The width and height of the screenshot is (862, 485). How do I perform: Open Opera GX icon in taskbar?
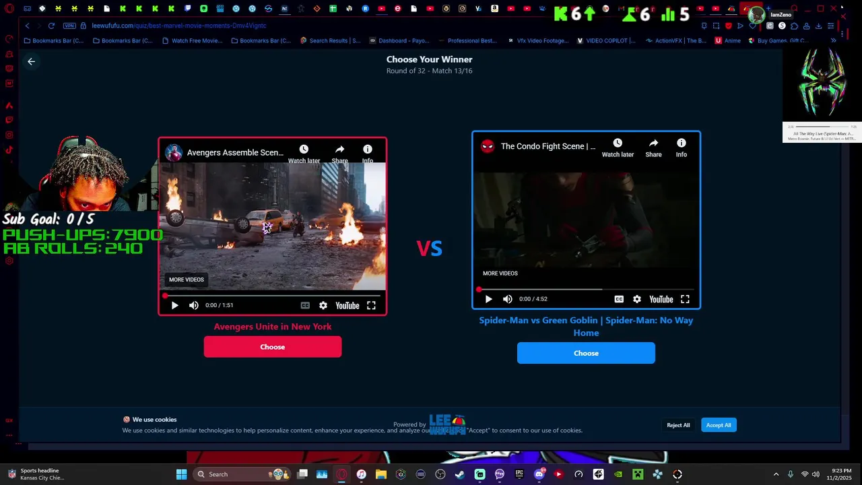click(x=341, y=474)
